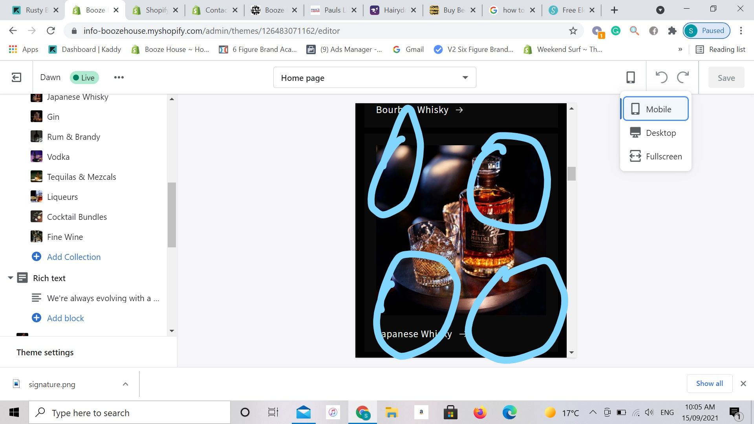
Task: Open Theme settings
Action: 45,352
